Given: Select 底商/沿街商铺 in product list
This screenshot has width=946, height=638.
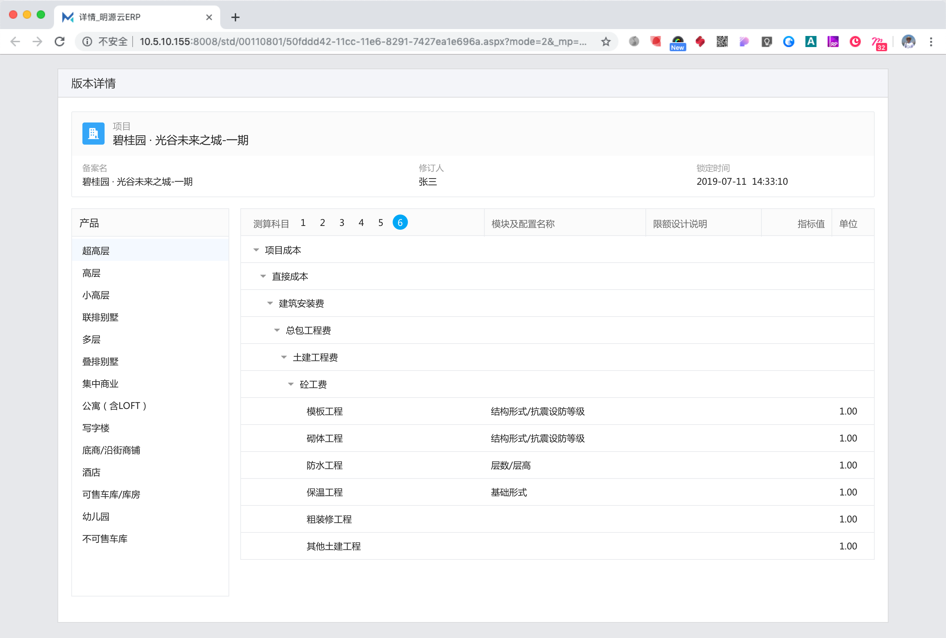Looking at the screenshot, I should click(150, 450).
